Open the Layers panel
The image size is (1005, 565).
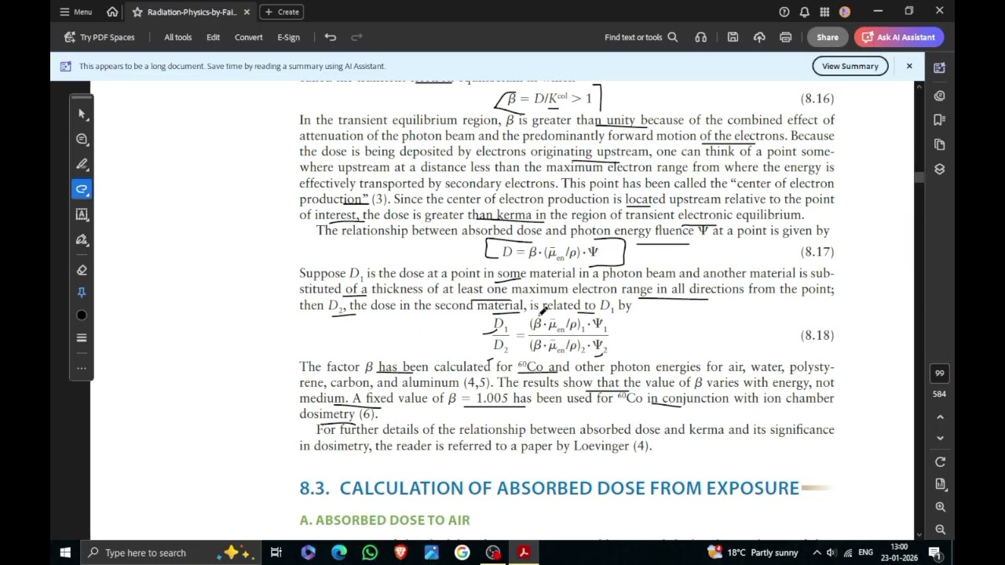[939, 169]
